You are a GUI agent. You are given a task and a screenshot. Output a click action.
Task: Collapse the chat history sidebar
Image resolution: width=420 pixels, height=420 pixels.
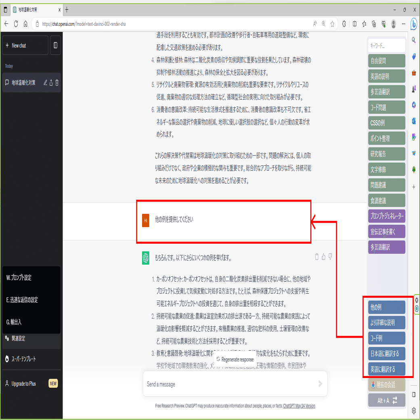pos(55,45)
